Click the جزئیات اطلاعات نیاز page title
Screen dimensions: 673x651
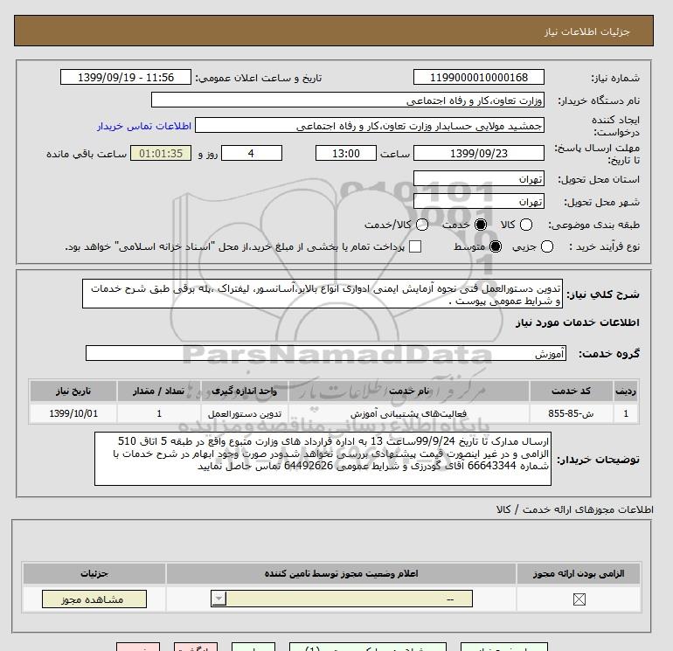[x=586, y=31]
